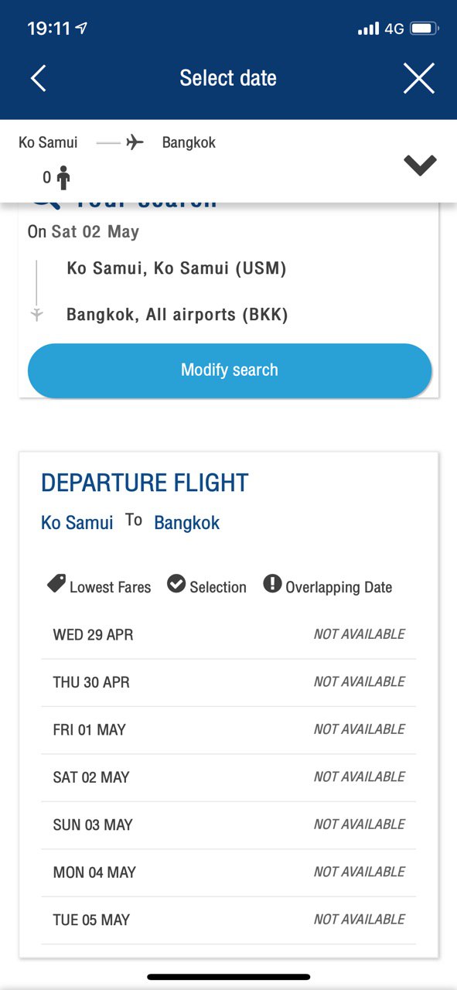This screenshot has width=457, height=990.
Task: Expand the trip summary chevron
Action: click(x=420, y=165)
